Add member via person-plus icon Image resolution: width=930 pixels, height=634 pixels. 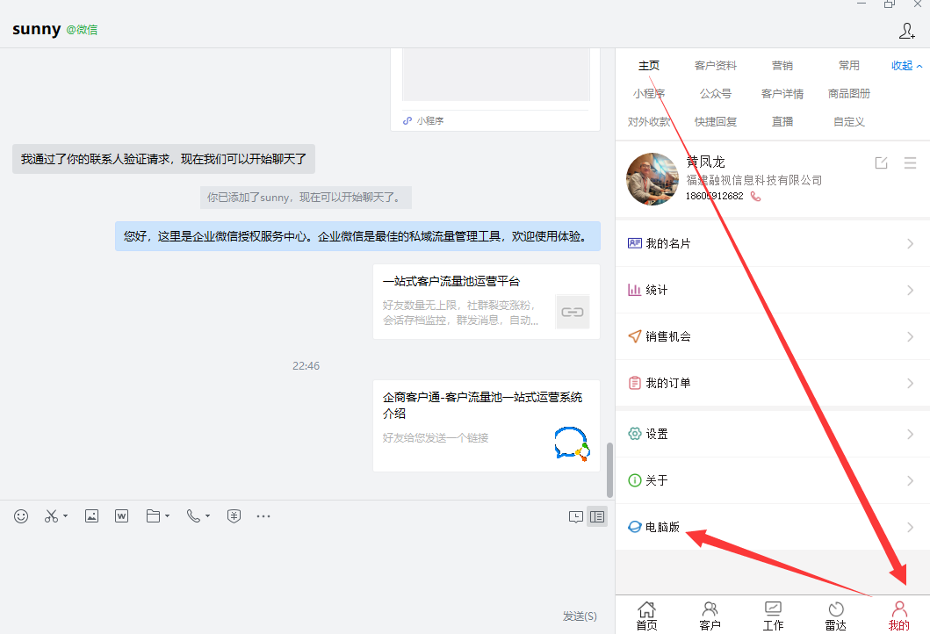click(907, 31)
